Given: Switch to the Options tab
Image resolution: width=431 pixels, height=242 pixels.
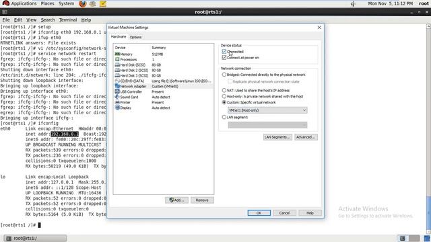Looking at the screenshot, I should pos(136,37).
